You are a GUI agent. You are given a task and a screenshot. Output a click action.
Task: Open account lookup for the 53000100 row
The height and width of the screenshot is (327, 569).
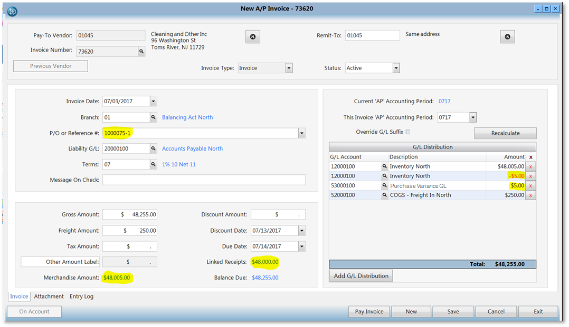pos(384,185)
